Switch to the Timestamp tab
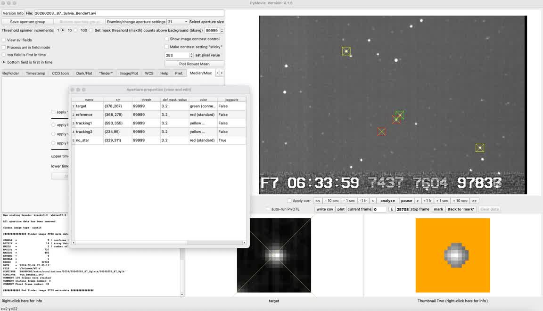 coord(35,74)
